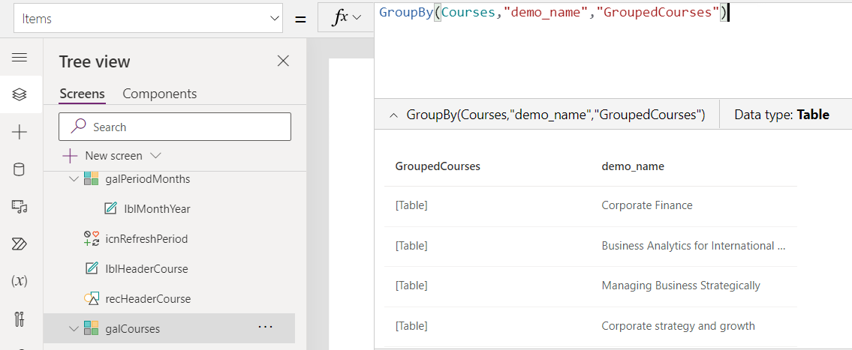Open the galCourses more options ellipsis
Image resolution: width=852 pixels, height=350 pixels.
coord(265,327)
